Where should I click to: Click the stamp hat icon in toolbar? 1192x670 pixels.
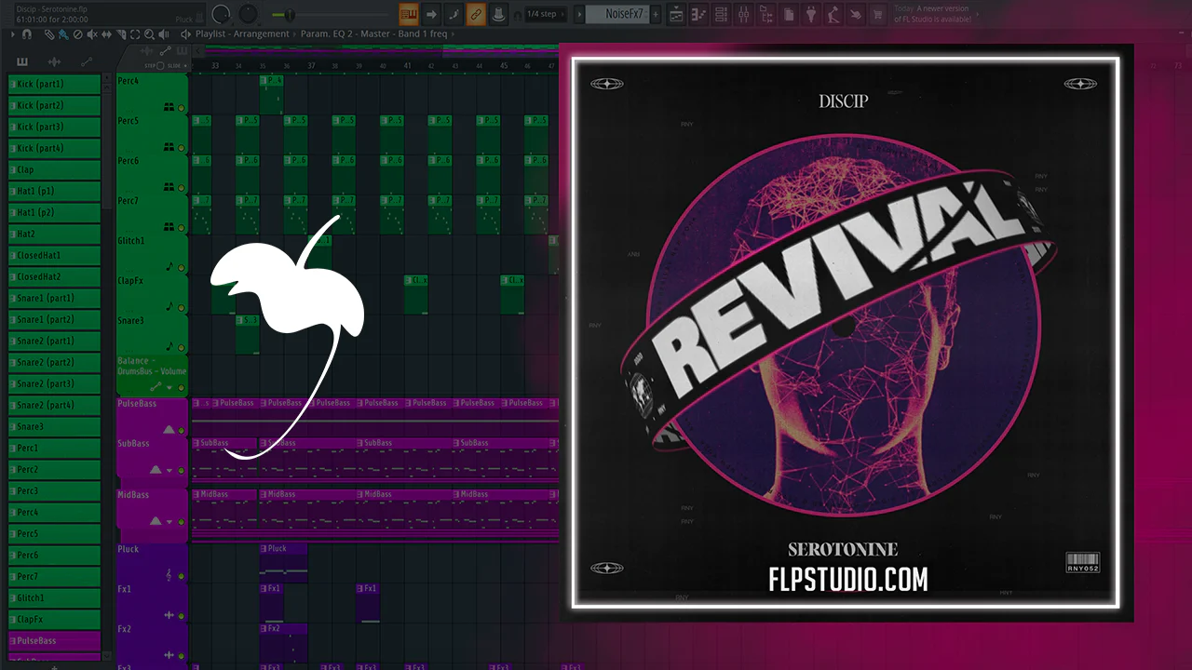click(x=498, y=14)
